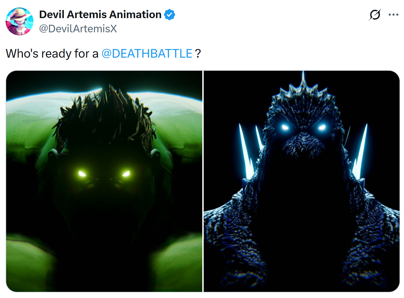Click Hulk's spiky black hair
Screen dimensions: 404x298
point(106,114)
